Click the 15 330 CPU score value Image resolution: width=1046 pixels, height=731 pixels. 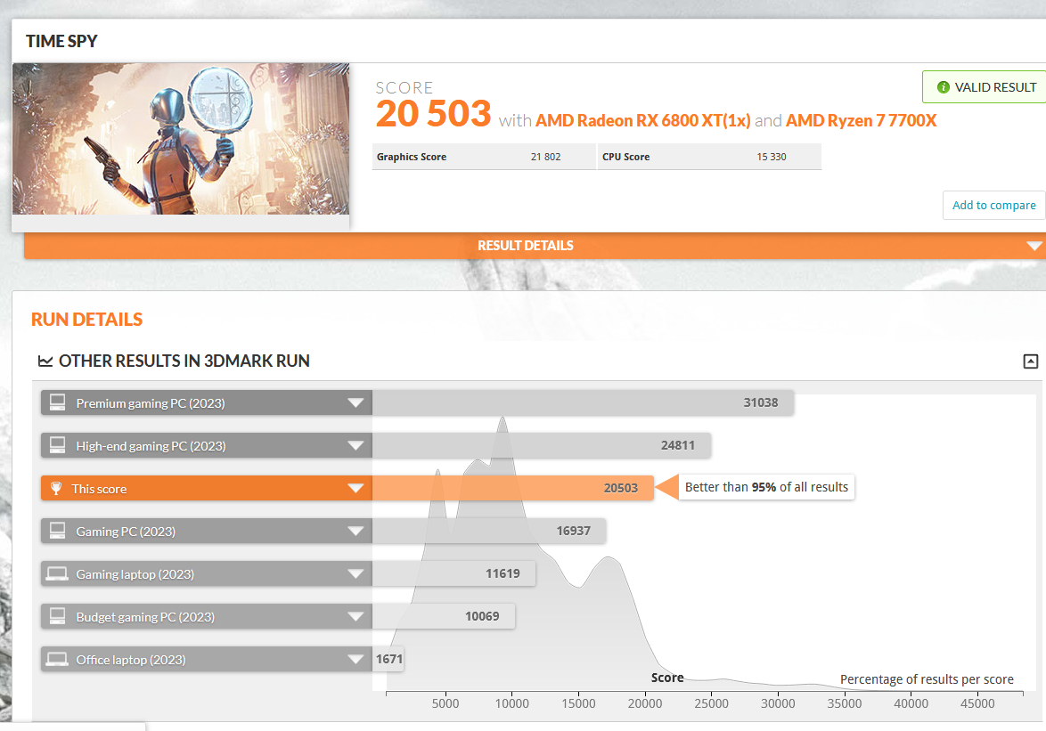click(772, 157)
